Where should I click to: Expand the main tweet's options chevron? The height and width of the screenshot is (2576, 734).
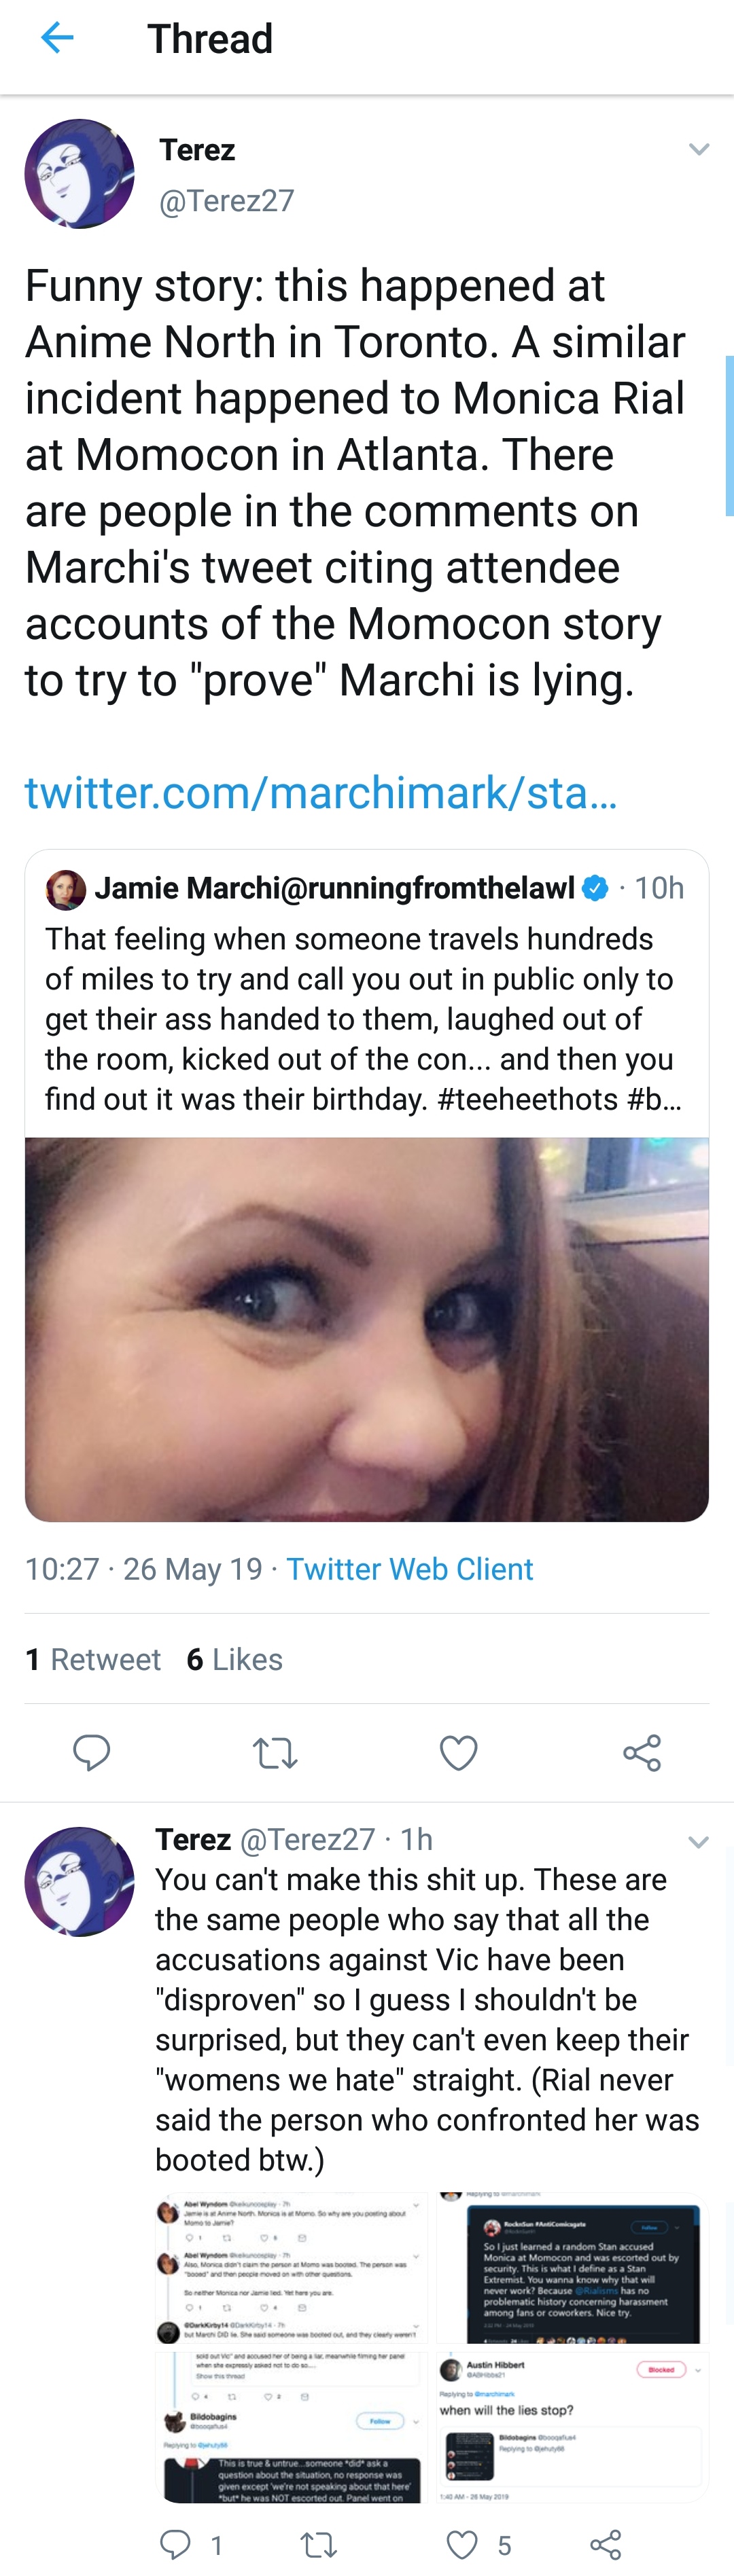tap(699, 150)
